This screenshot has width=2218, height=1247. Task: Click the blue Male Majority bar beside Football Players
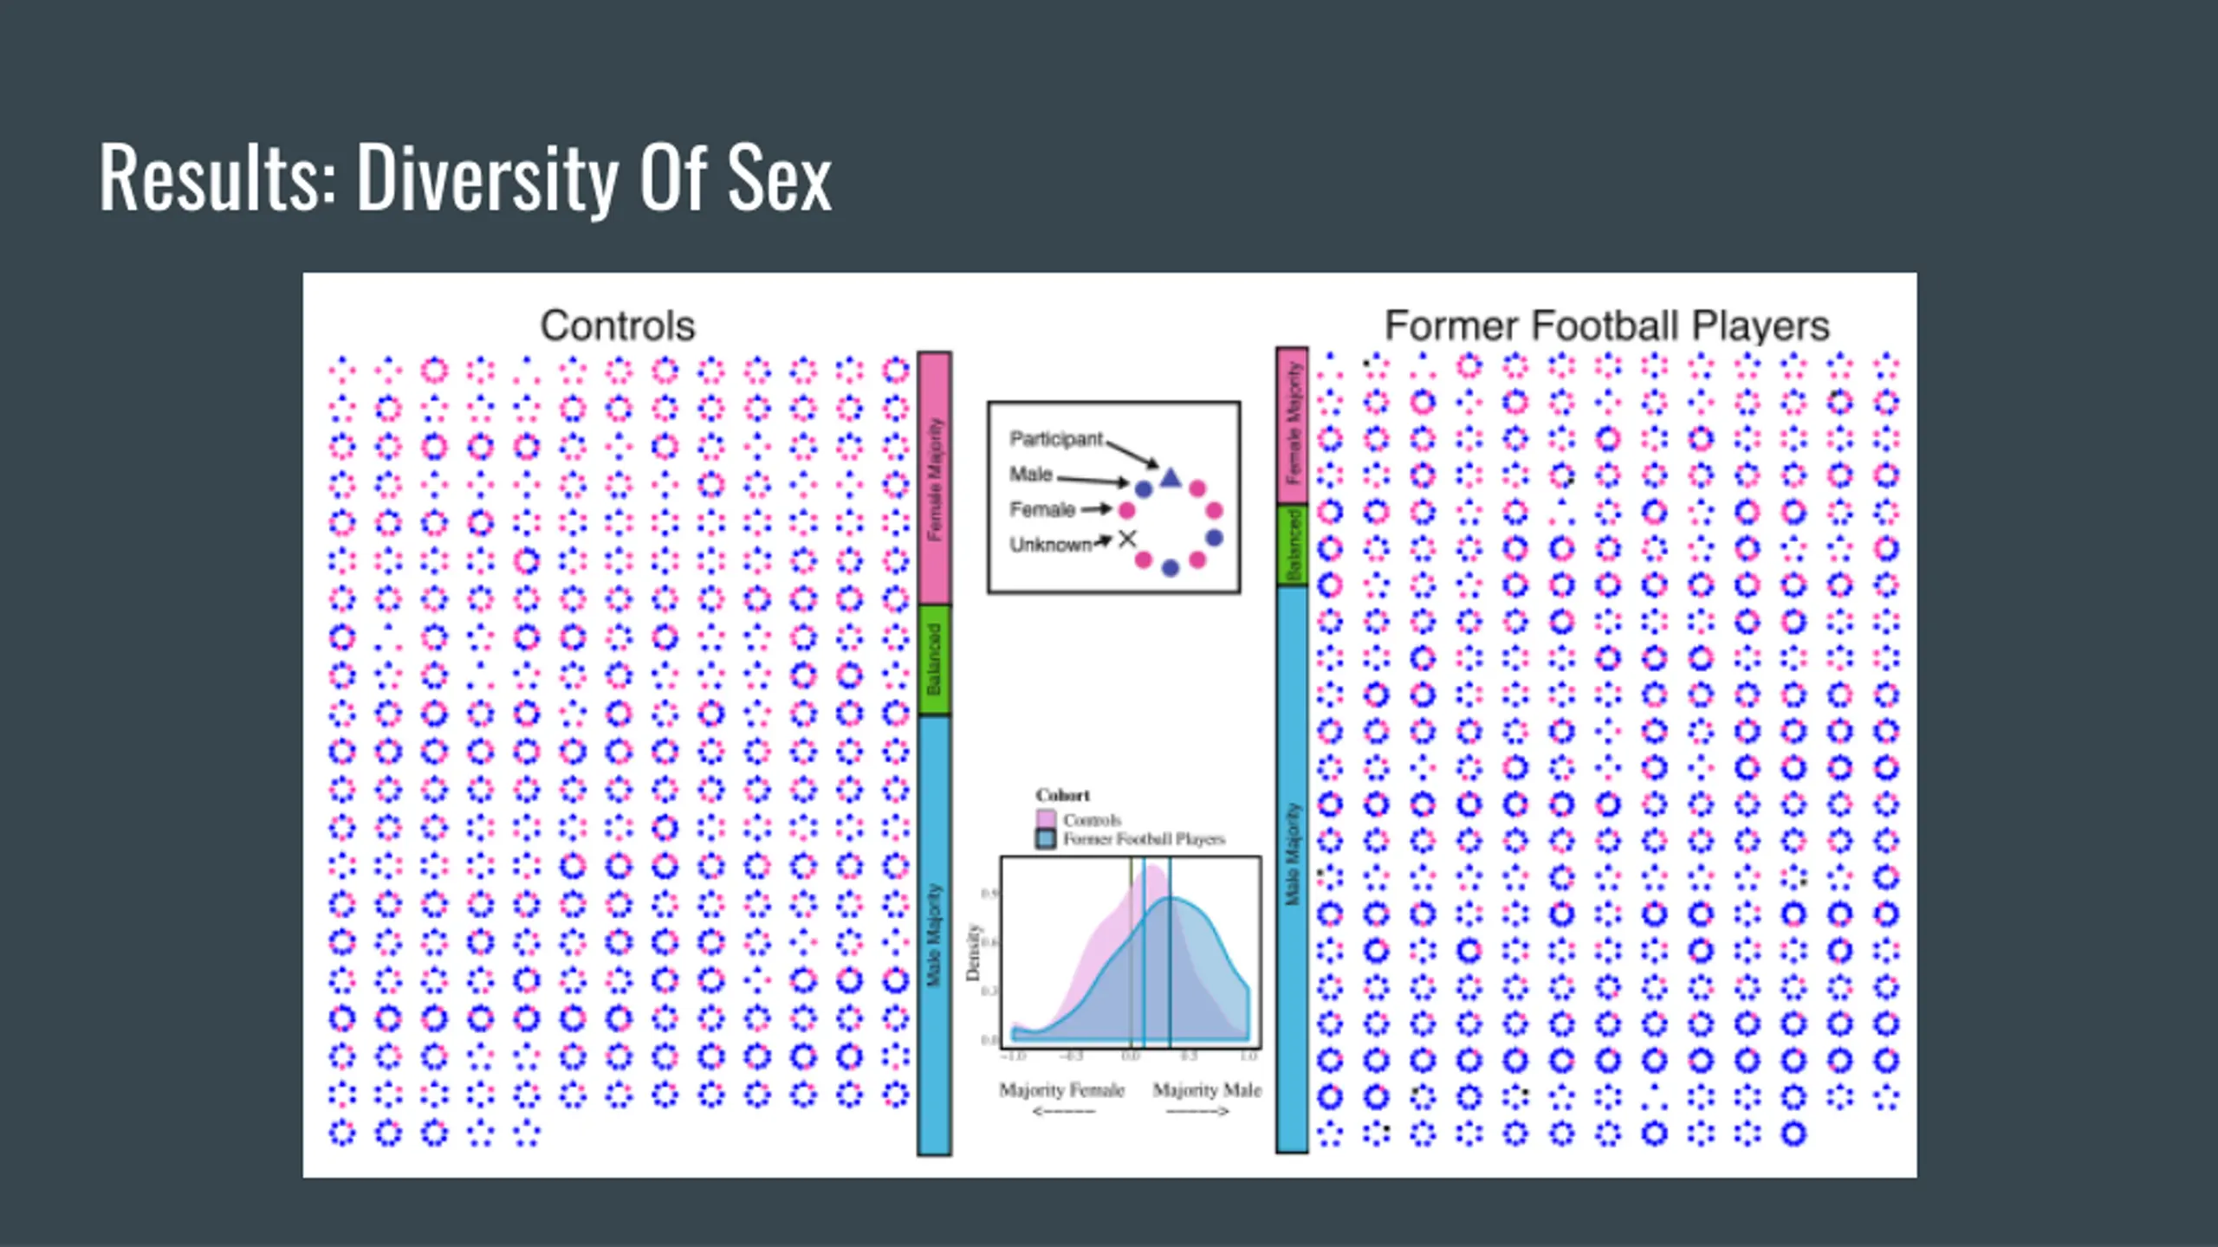coord(1292,869)
